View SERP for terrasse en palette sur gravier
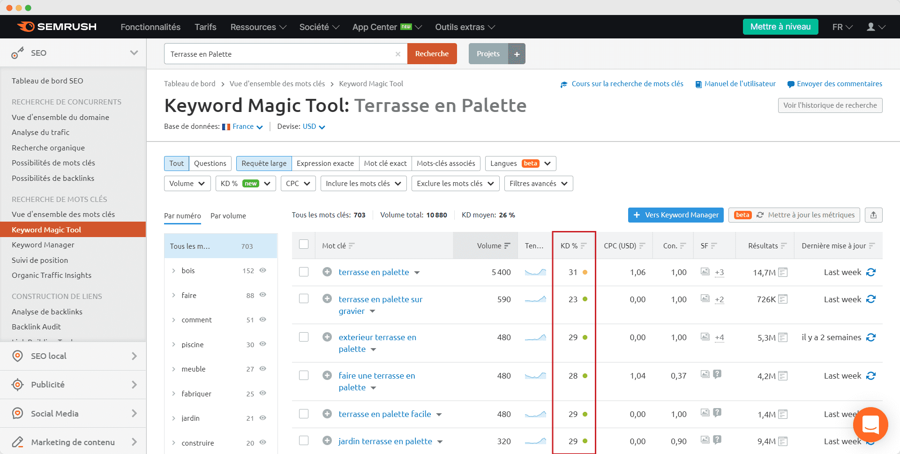The image size is (900, 454). 783,299
